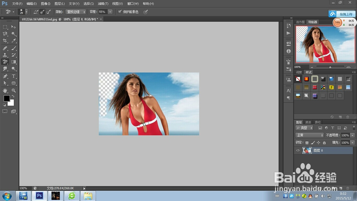The width and height of the screenshot is (357, 201).
Task: Select the Crop tool
Action: 5,41
